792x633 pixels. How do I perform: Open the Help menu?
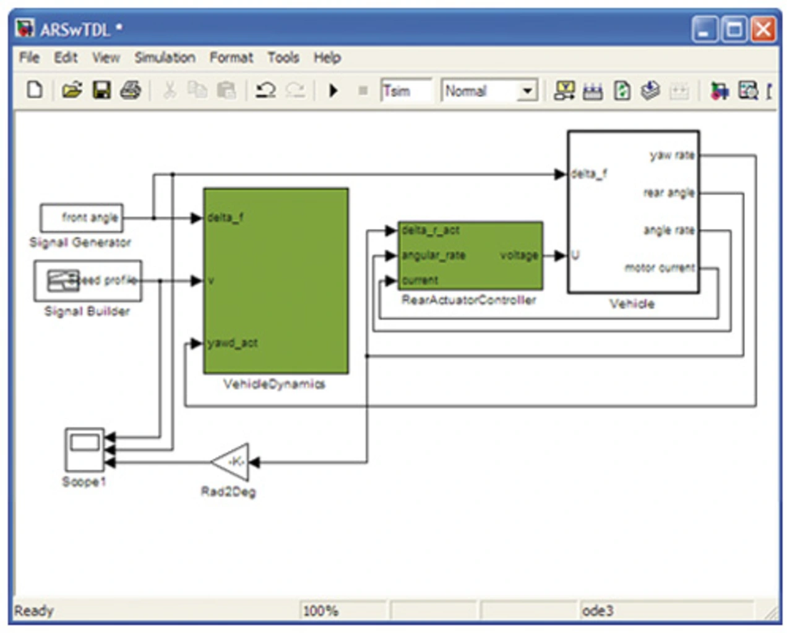point(327,57)
